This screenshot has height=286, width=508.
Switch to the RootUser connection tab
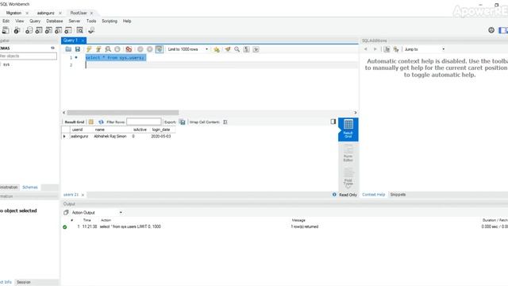click(79, 13)
